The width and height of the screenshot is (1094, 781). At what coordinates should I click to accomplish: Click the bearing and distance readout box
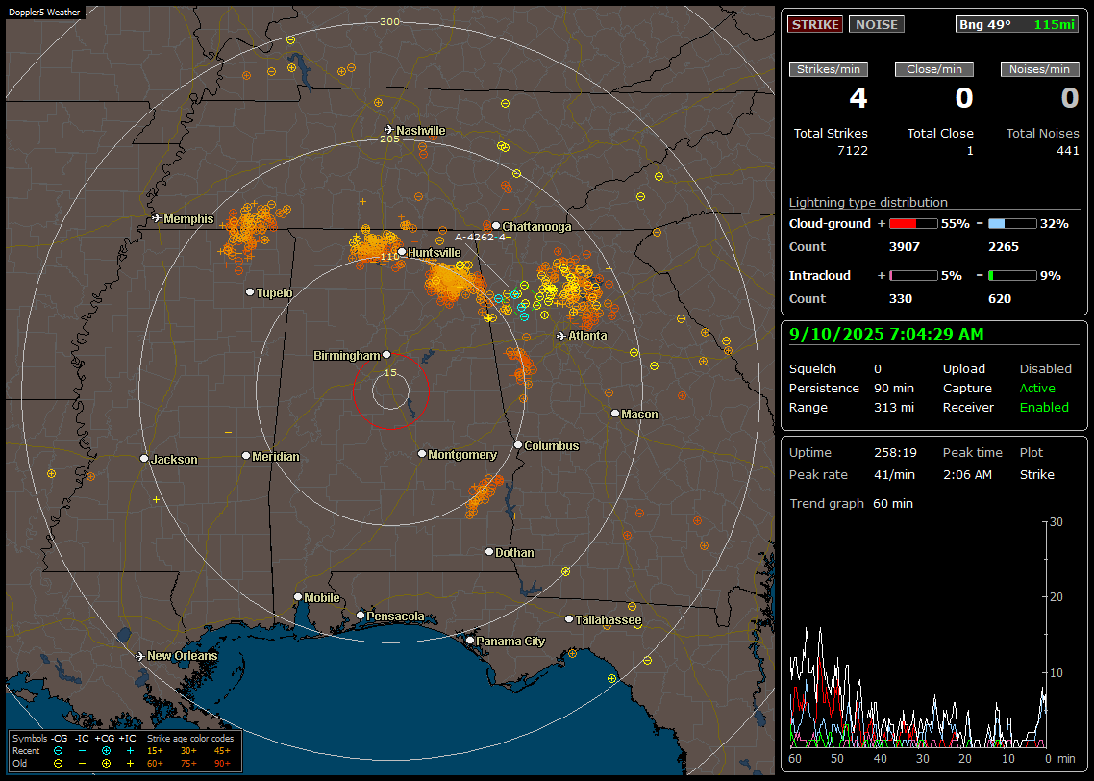(1017, 24)
